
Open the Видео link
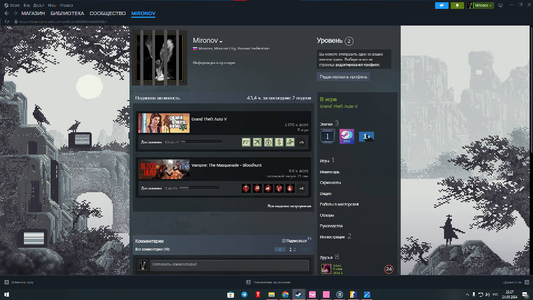[x=325, y=193]
